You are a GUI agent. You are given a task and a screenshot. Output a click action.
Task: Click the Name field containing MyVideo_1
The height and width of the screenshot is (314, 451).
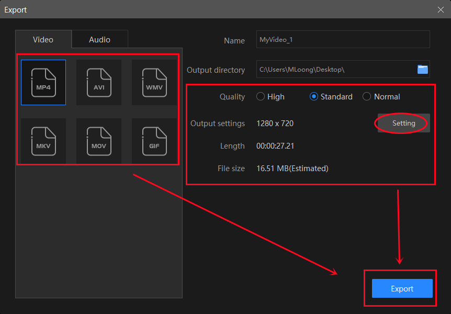point(343,39)
